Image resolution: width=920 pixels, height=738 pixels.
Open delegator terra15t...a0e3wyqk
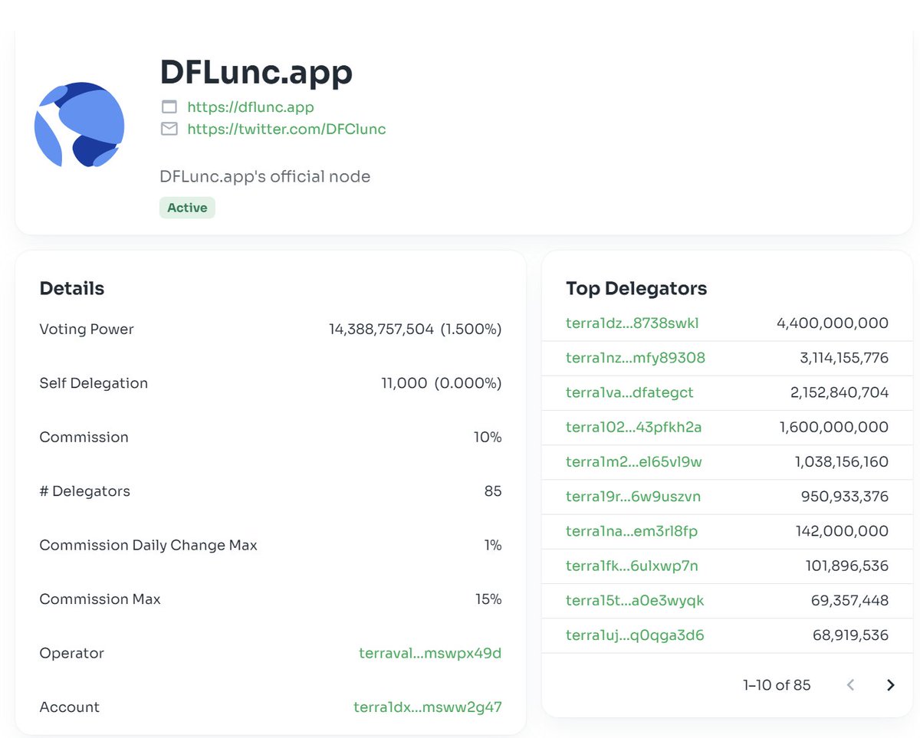coord(635,600)
